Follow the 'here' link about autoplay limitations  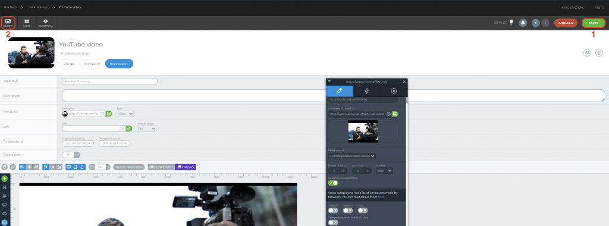381,197
